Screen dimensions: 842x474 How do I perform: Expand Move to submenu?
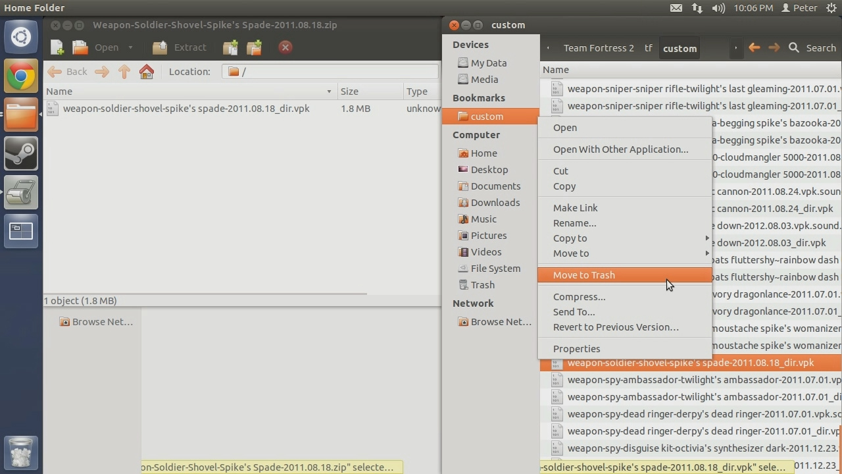pyautogui.click(x=624, y=253)
